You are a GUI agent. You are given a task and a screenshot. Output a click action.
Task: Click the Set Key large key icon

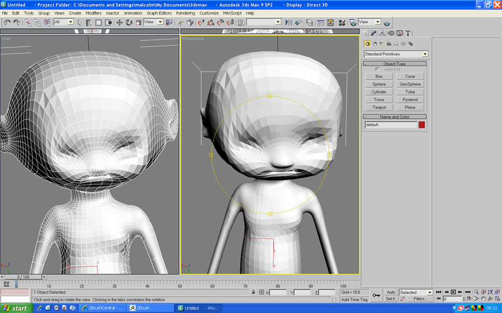[376, 295]
